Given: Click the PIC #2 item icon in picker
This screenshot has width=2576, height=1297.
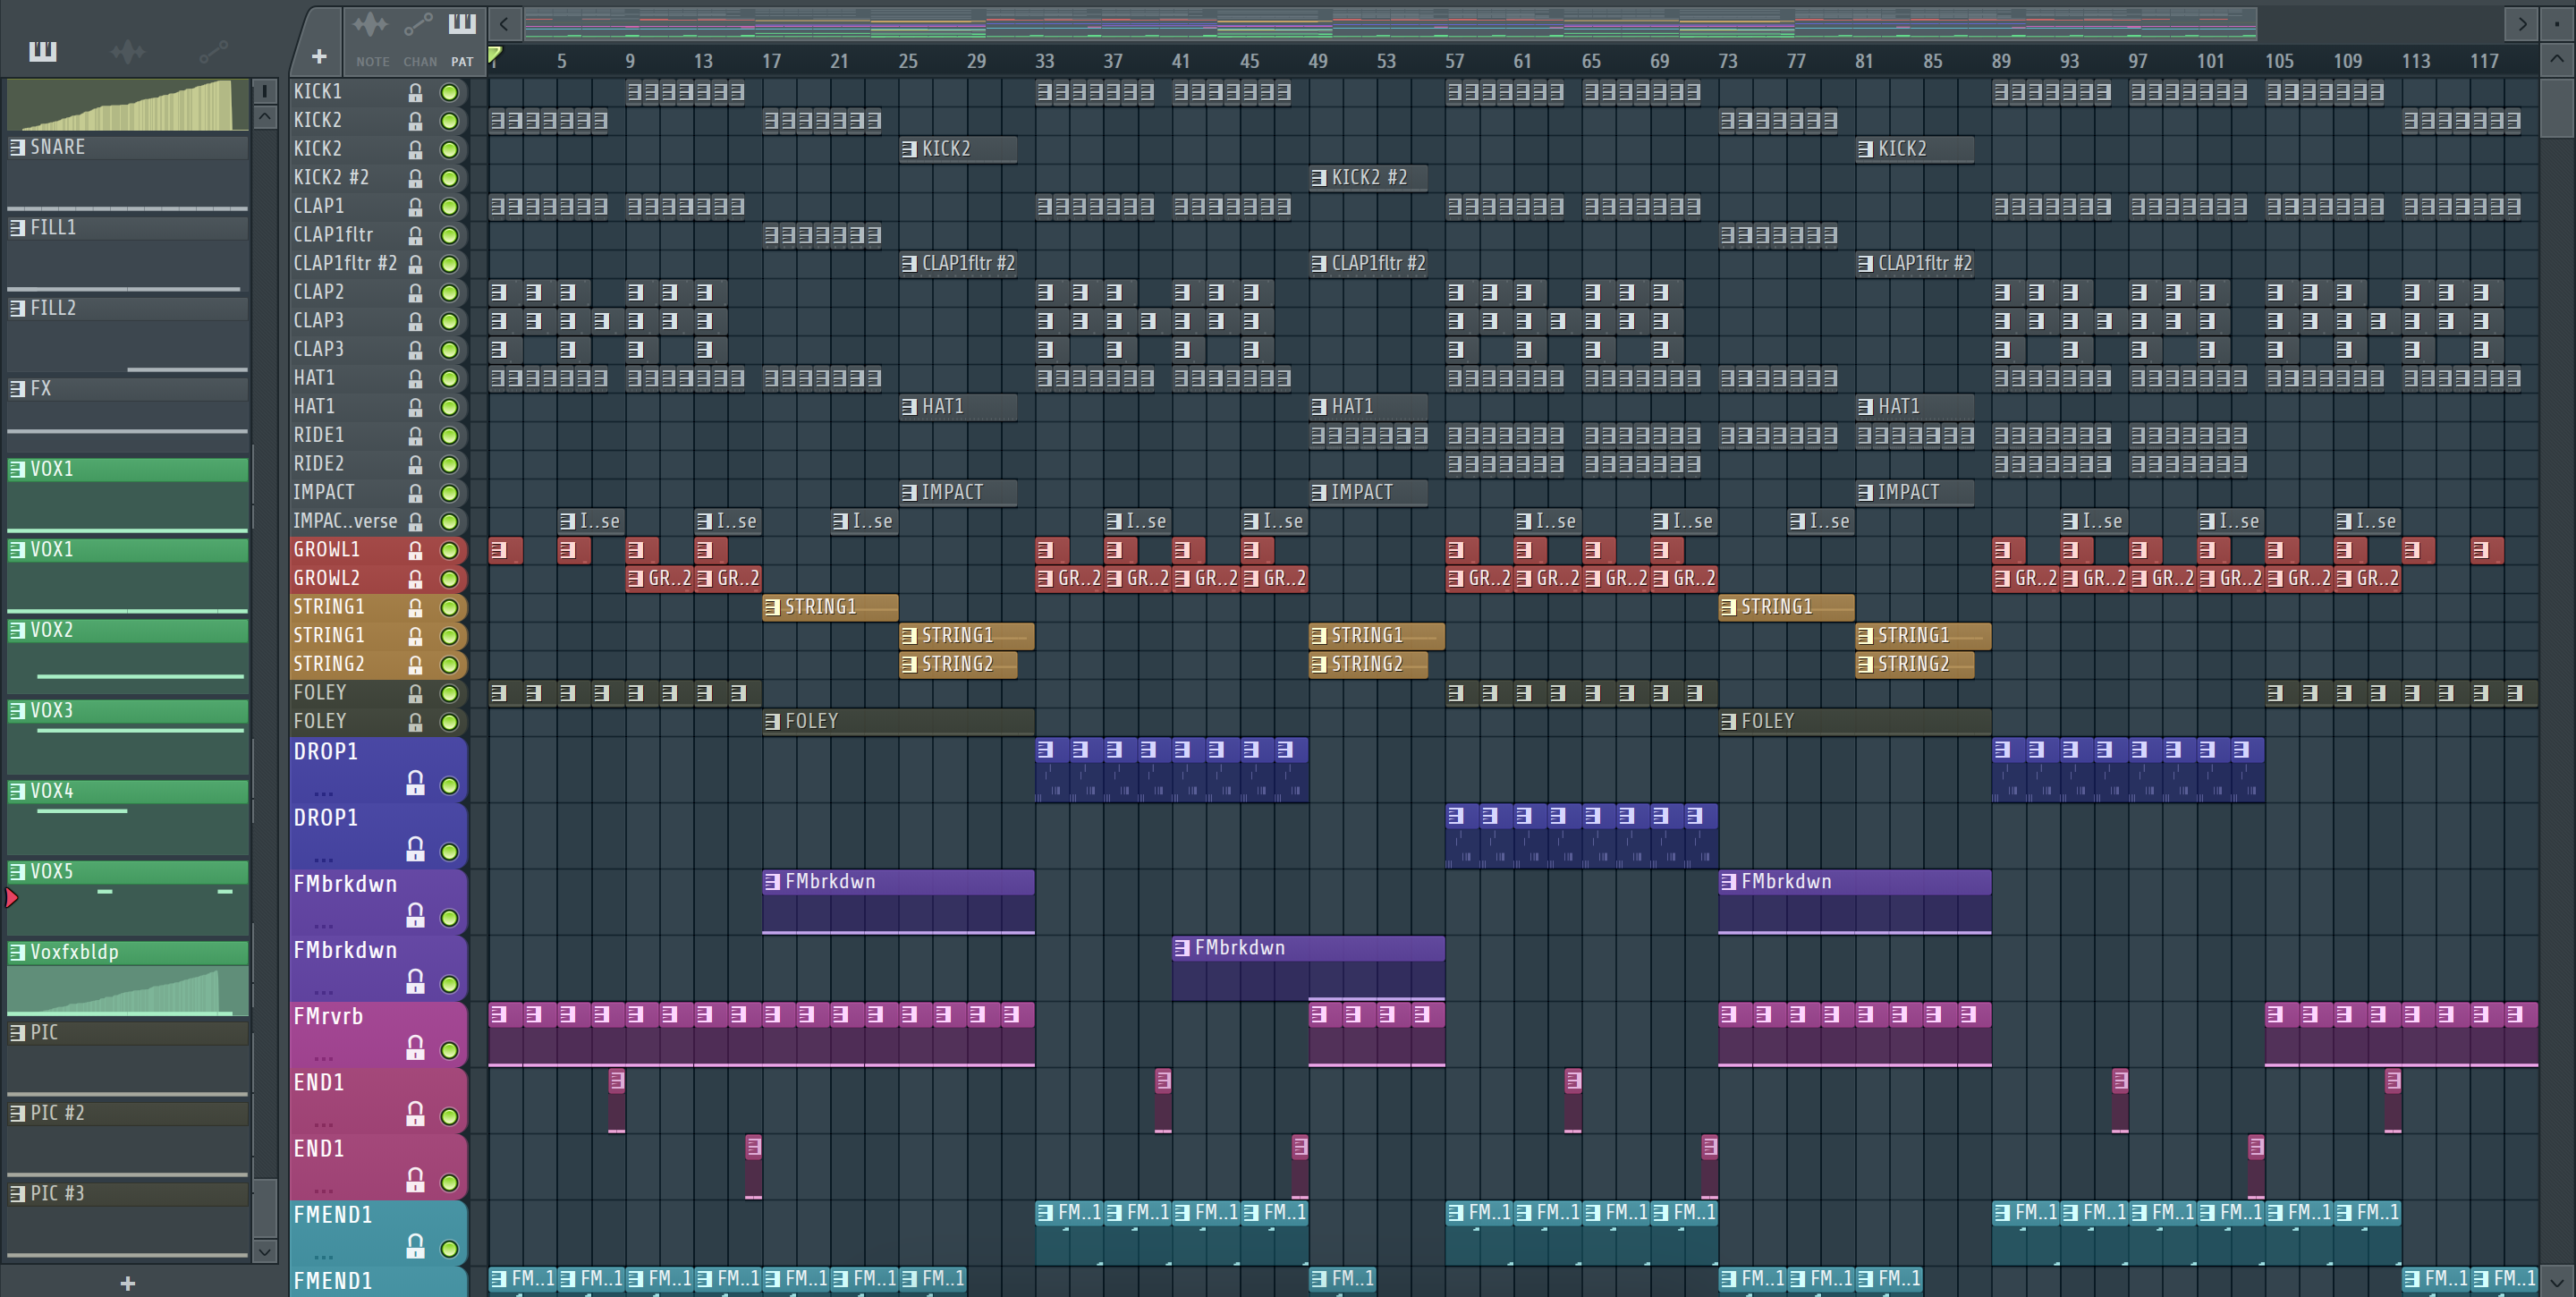Looking at the screenshot, I should point(17,1113).
